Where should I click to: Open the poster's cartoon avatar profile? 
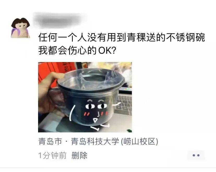click(x=20, y=28)
